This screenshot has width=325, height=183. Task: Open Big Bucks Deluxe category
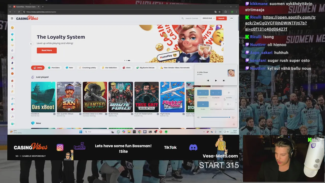point(145,68)
